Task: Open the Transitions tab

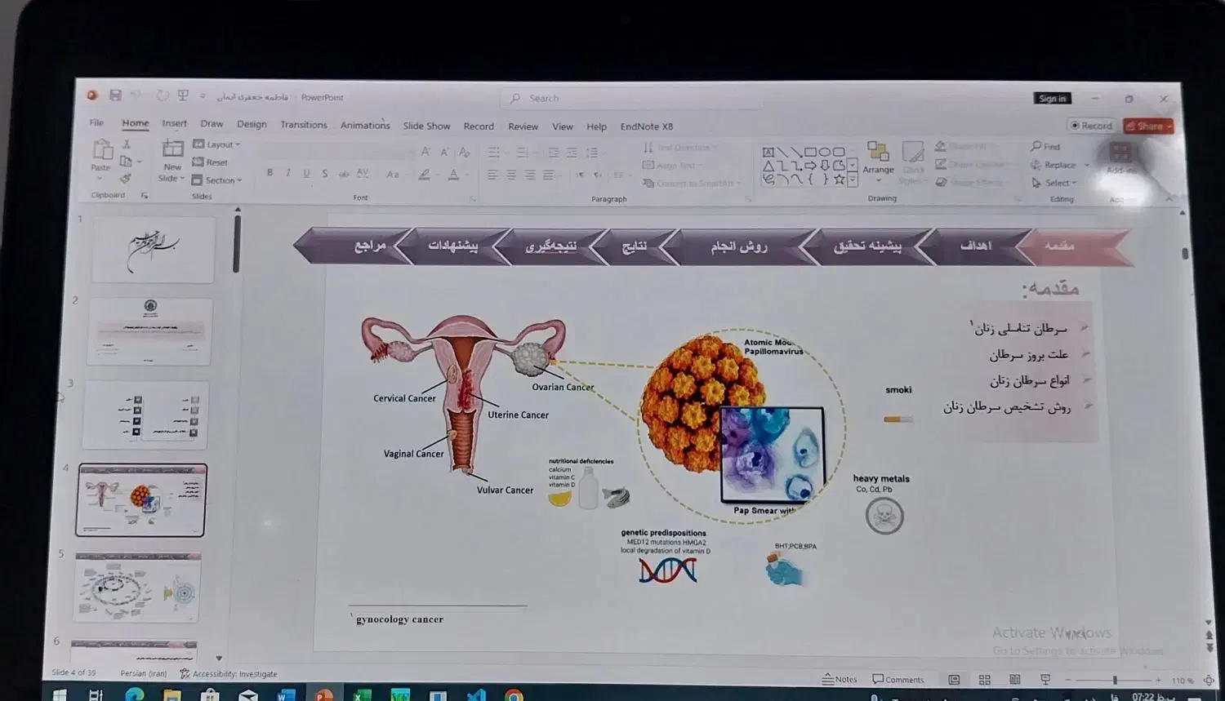Action: click(x=303, y=125)
